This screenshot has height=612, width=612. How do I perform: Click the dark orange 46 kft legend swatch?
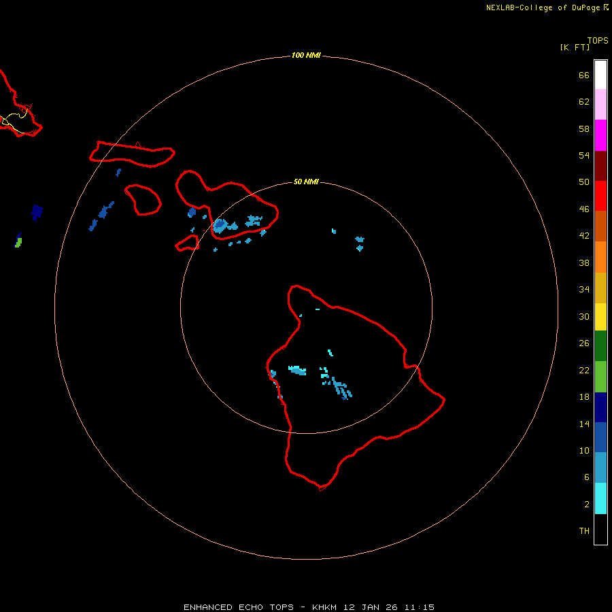[600, 226]
